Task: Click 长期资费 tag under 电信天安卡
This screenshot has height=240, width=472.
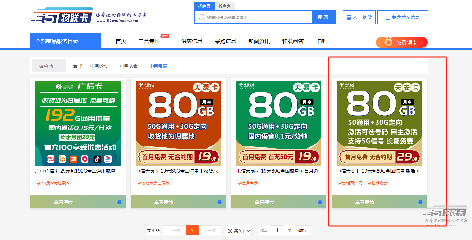Action: pos(378,183)
